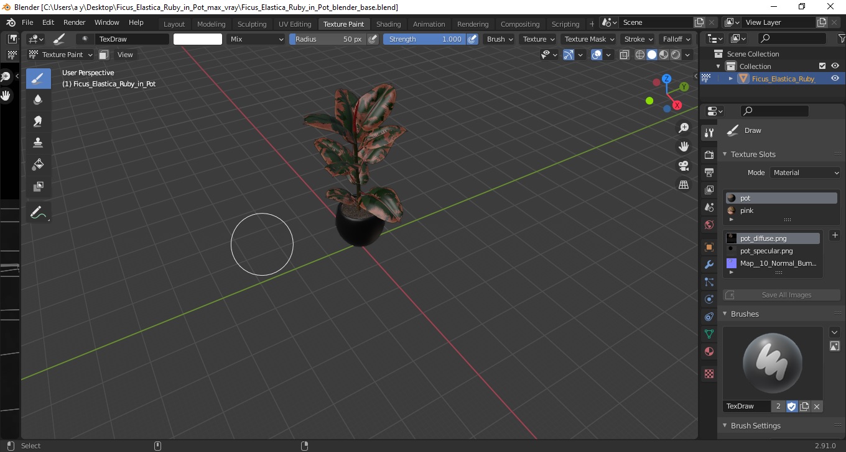Enable rendered viewport shading
Image resolution: width=846 pixels, height=452 pixels.
(676, 55)
